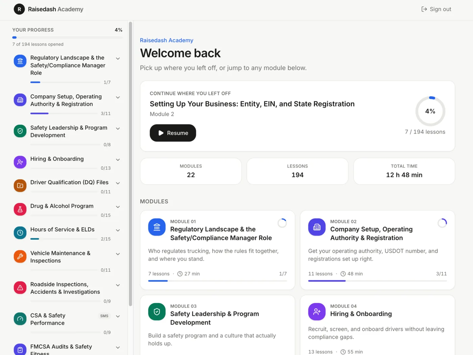
Task: Click the SMS badge on CSA item
Action: (104, 316)
